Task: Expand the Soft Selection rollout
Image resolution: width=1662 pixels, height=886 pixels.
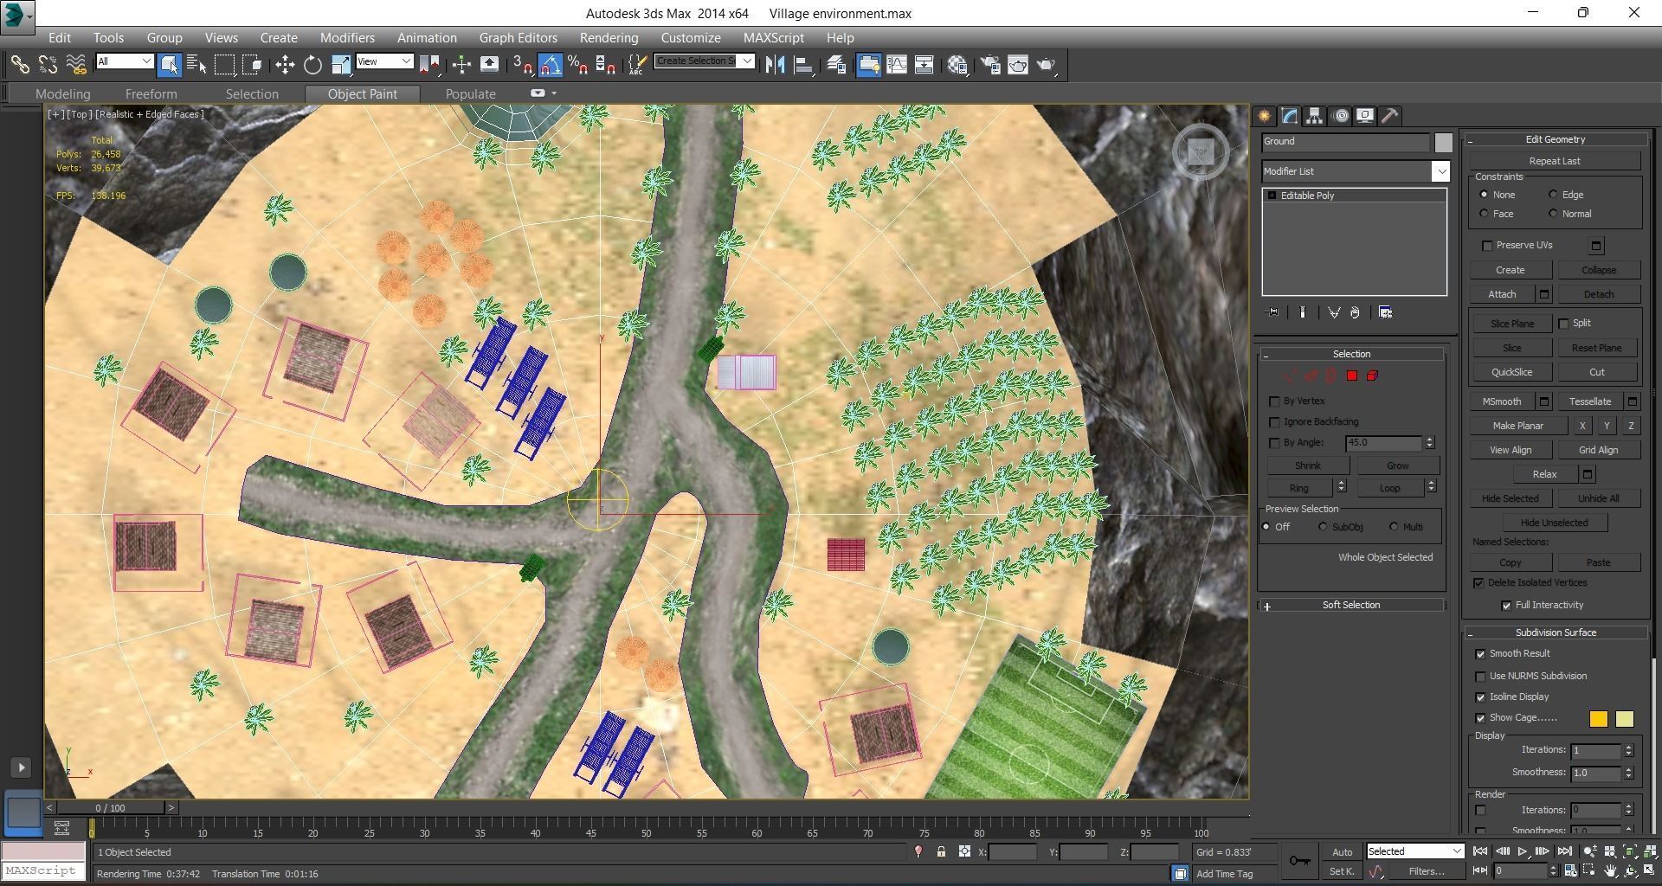Action: pos(1351,606)
